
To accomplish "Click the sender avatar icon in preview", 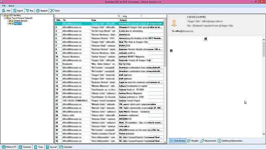I will click(x=174, y=23).
